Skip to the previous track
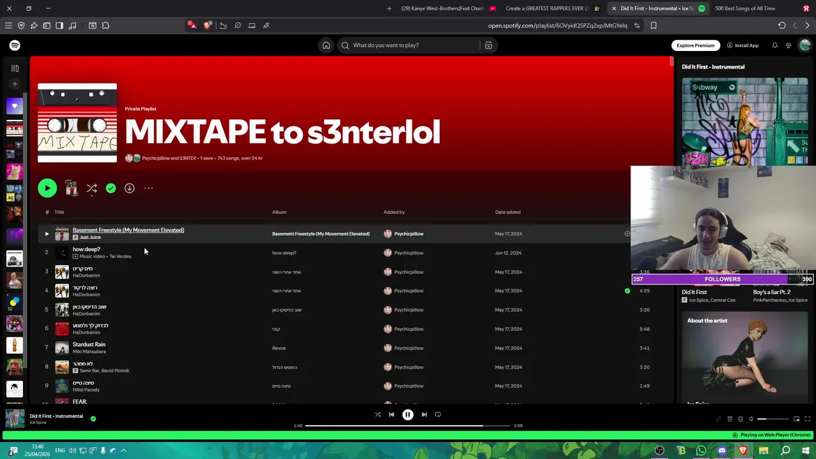The width and height of the screenshot is (816, 459). 391,414
